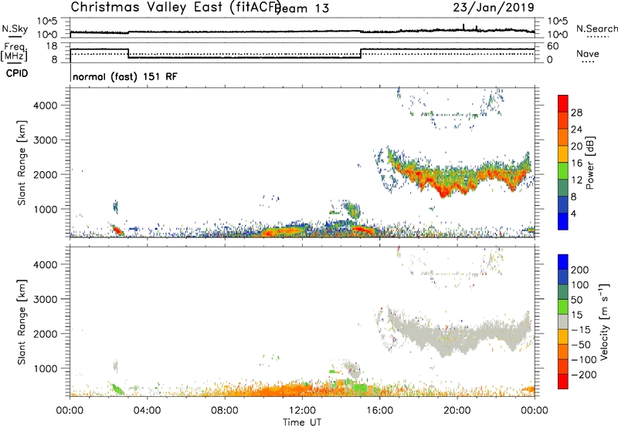
Task: Click the '60' Nave axis value
Action: point(552,46)
